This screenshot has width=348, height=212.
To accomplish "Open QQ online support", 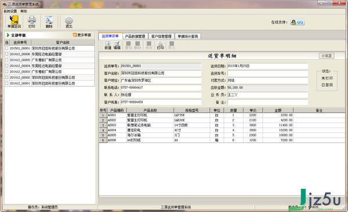I will point(297,22).
